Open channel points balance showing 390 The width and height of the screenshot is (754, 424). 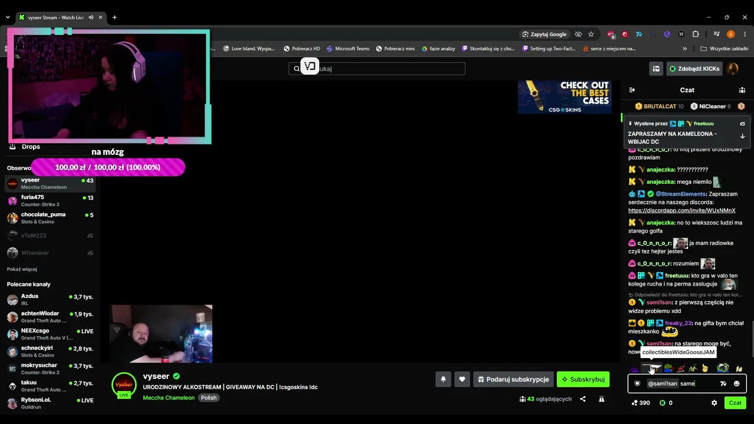point(640,403)
